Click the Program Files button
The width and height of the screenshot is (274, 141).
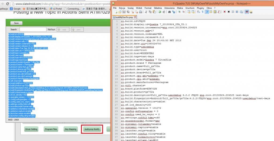[51, 129]
